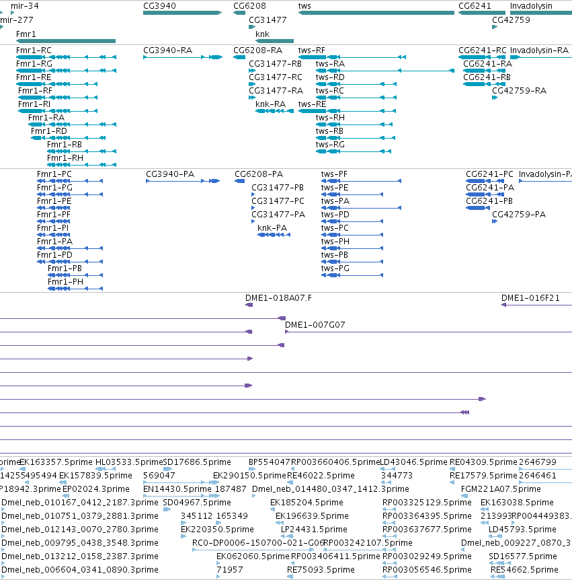Open protein tws-PF
The height and width of the screenshot is (580, 572).
point(361,181)
